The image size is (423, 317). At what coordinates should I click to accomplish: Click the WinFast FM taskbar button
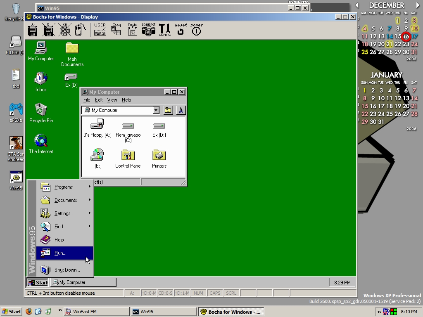pyautogui.click(x=96, y=312)
